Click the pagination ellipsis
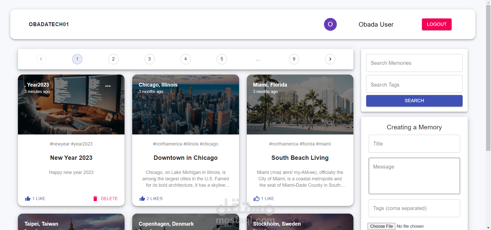The width and height of the screenshot is (491, 230). pos(258,59)
